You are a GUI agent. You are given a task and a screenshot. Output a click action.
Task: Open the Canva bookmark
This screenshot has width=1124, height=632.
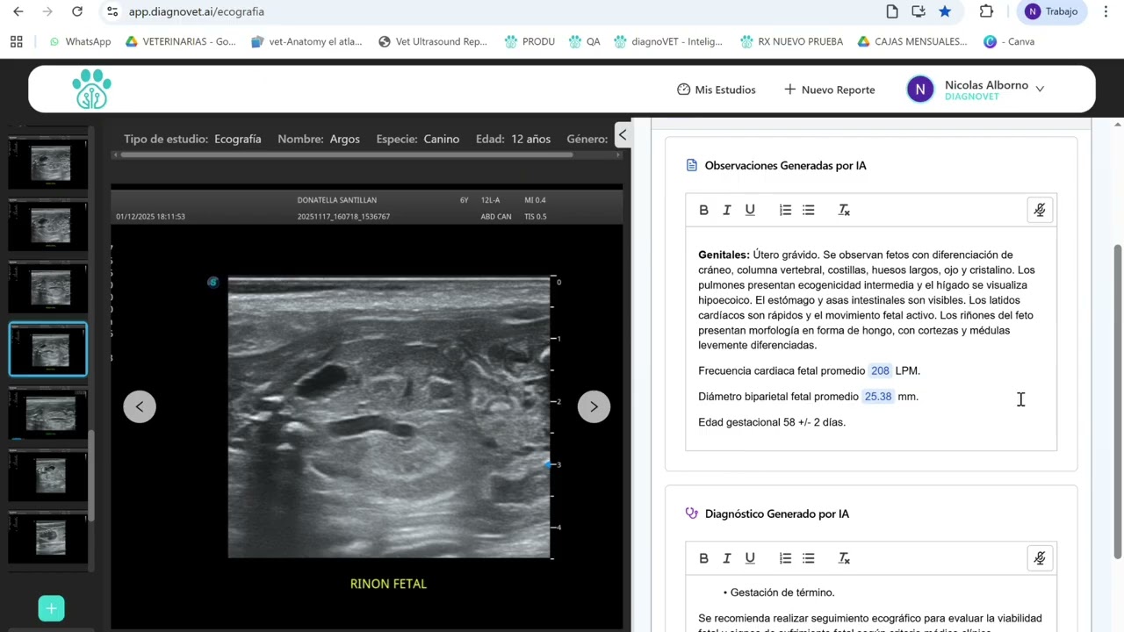tap(1009, 41)
